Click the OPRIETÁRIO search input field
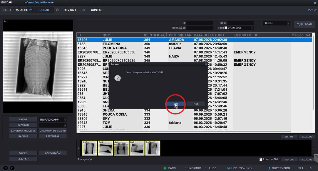This screenshot has height=171, width=318. pyautogui.click(x=200, y=28)
